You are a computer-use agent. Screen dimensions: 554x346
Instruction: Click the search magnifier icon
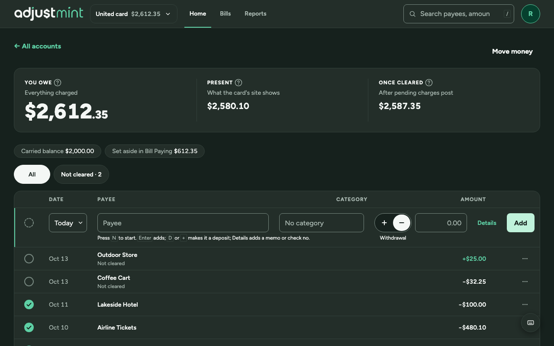pos(412,14)
